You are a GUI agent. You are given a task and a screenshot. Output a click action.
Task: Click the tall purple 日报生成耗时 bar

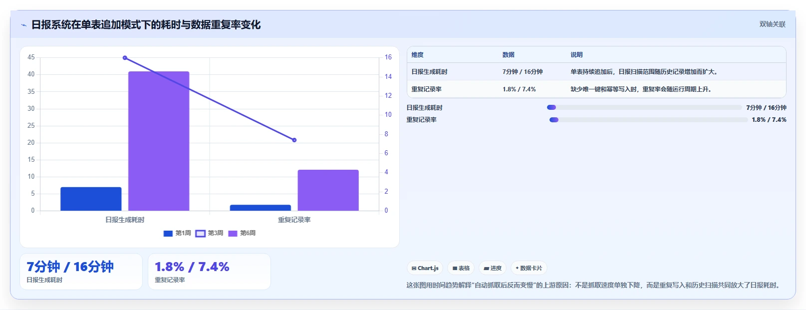pos(159,141)
